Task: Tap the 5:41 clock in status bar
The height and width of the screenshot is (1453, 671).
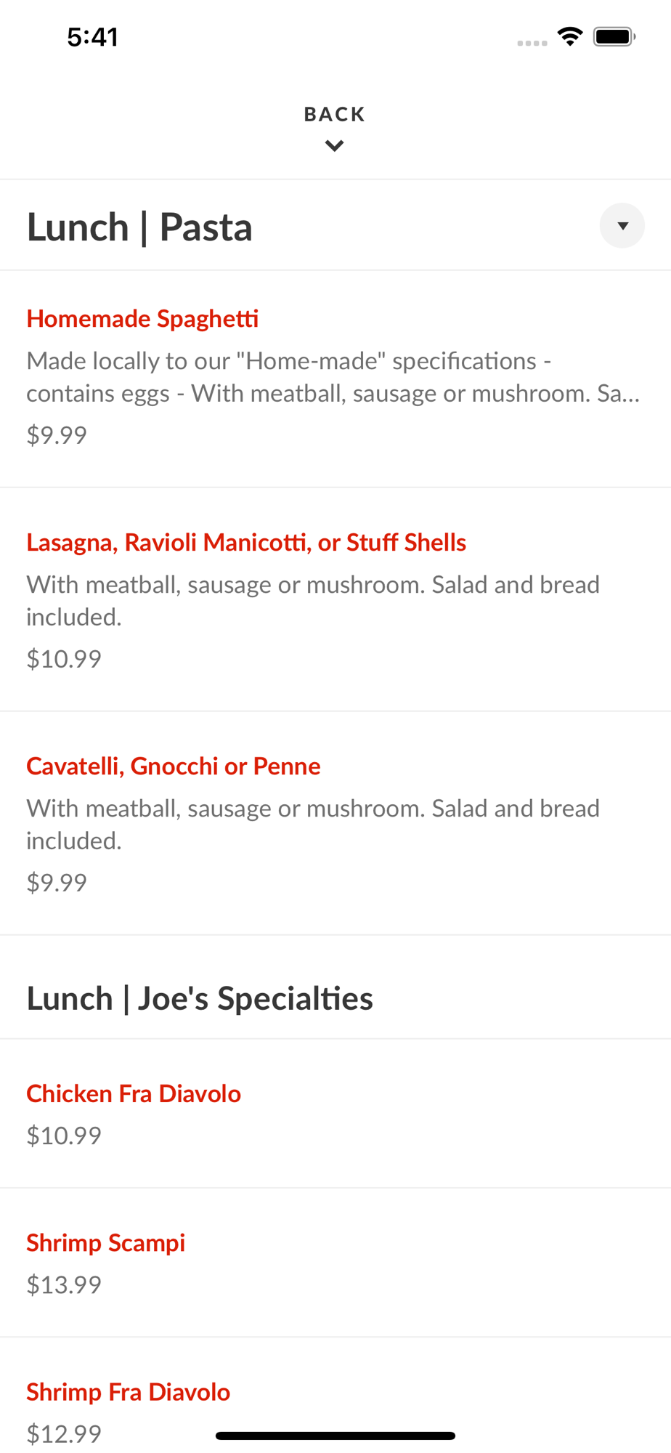Action: [x=92, y=37]
